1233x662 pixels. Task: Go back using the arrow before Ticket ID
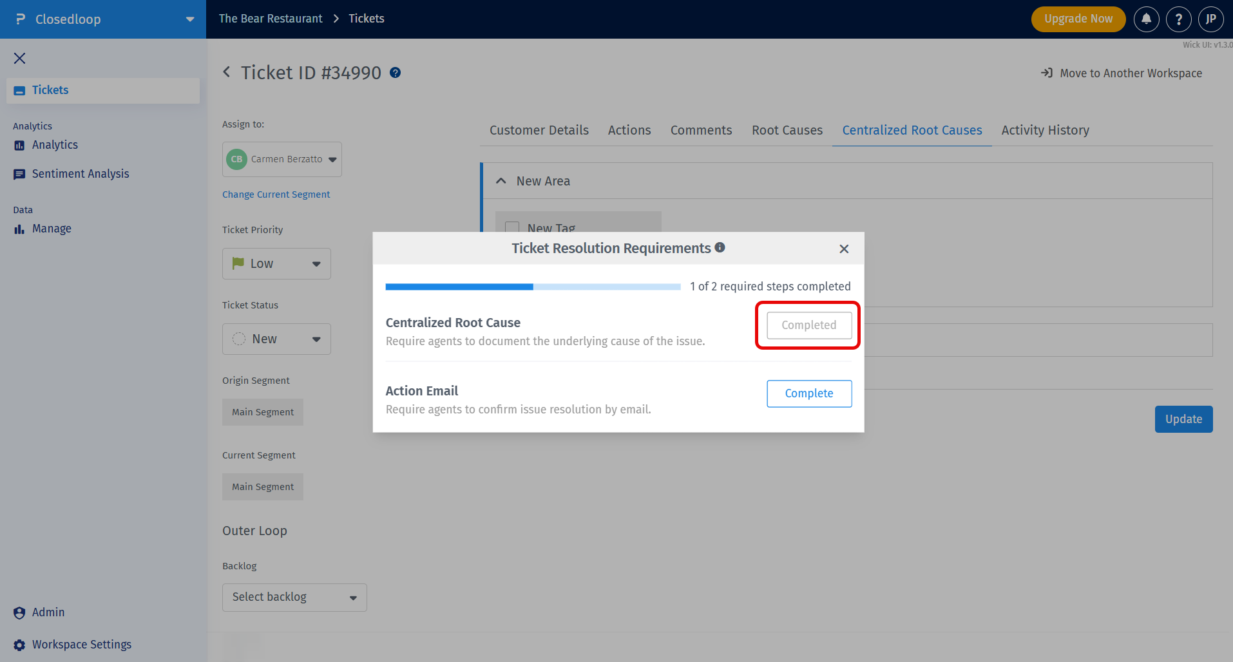[x=227, y=72]
